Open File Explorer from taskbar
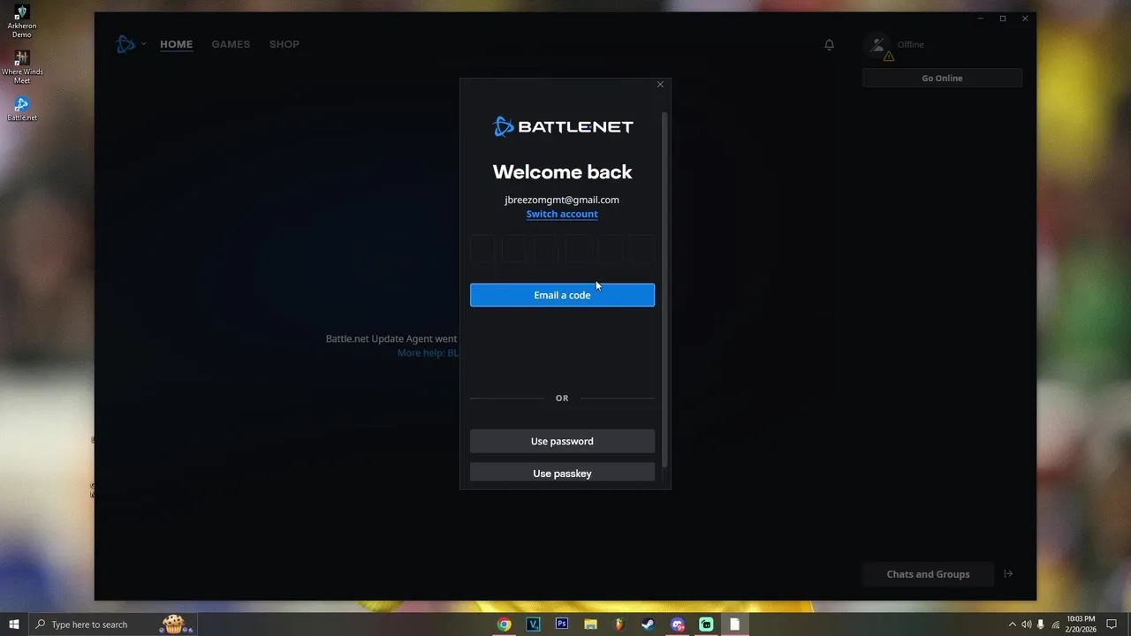 (590, 625)
